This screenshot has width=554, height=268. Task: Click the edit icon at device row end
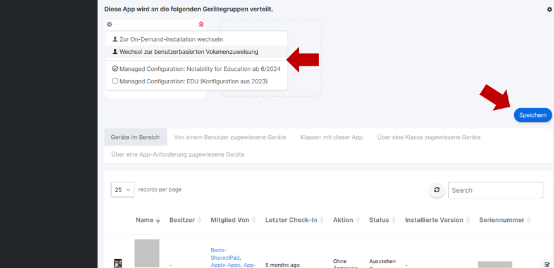tap(547, 264)
